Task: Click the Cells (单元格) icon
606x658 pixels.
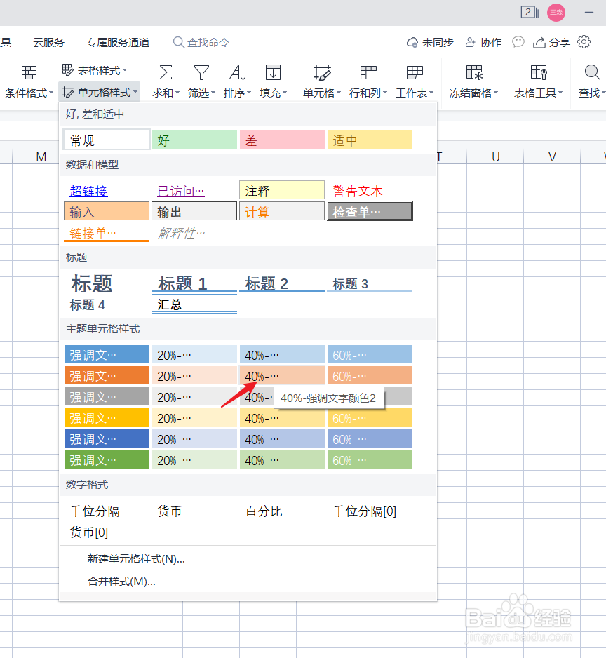Action: [x=322, y=72]
